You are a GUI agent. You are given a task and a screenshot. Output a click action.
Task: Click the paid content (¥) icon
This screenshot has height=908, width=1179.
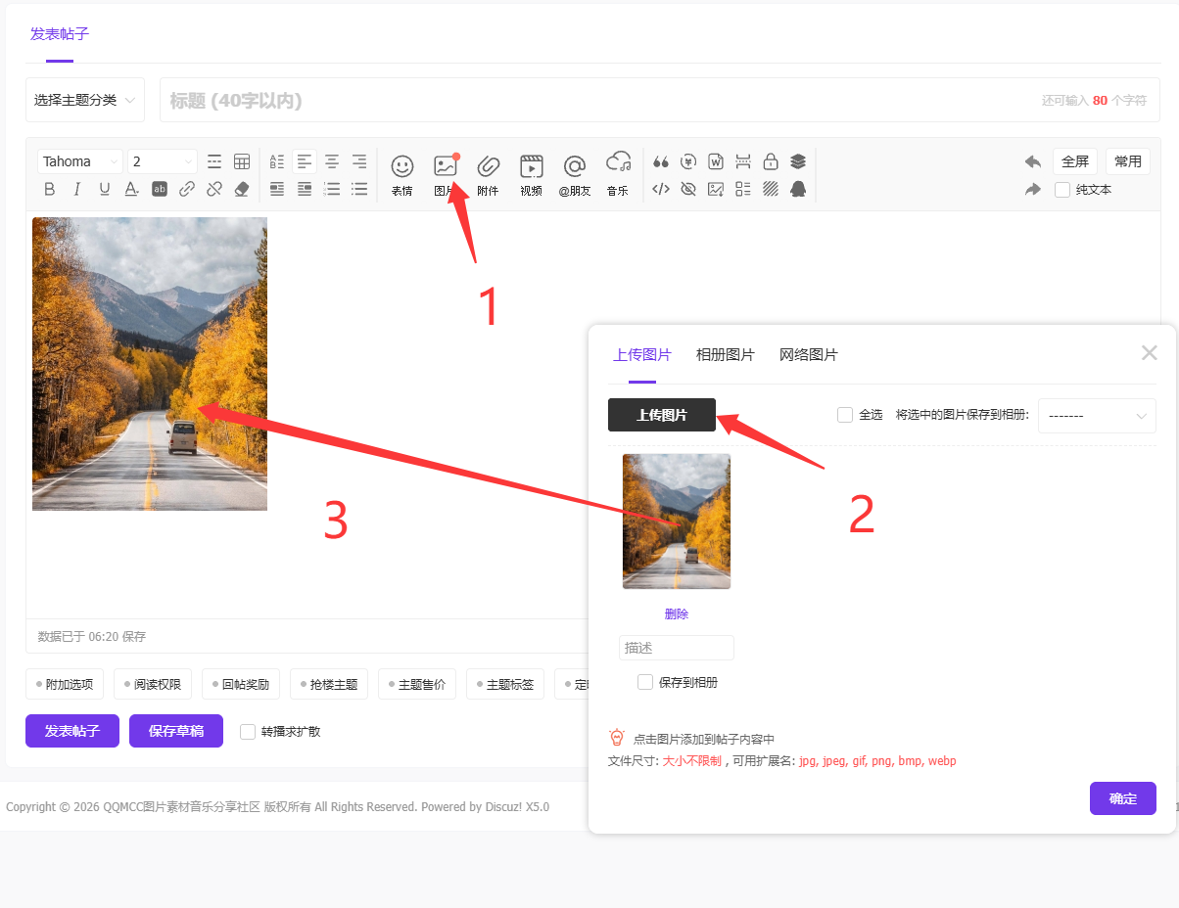(688, 161)
